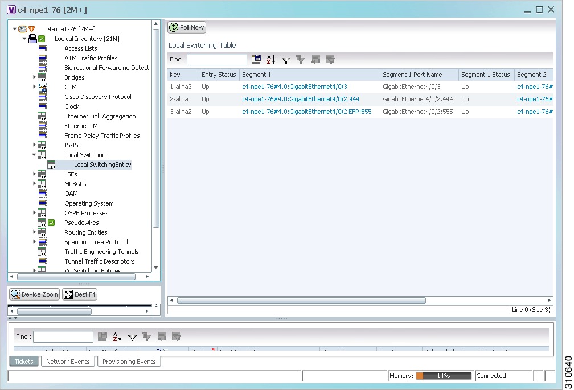Open the Segment 2 link in the 1-alina3 row

pos(535,87)
